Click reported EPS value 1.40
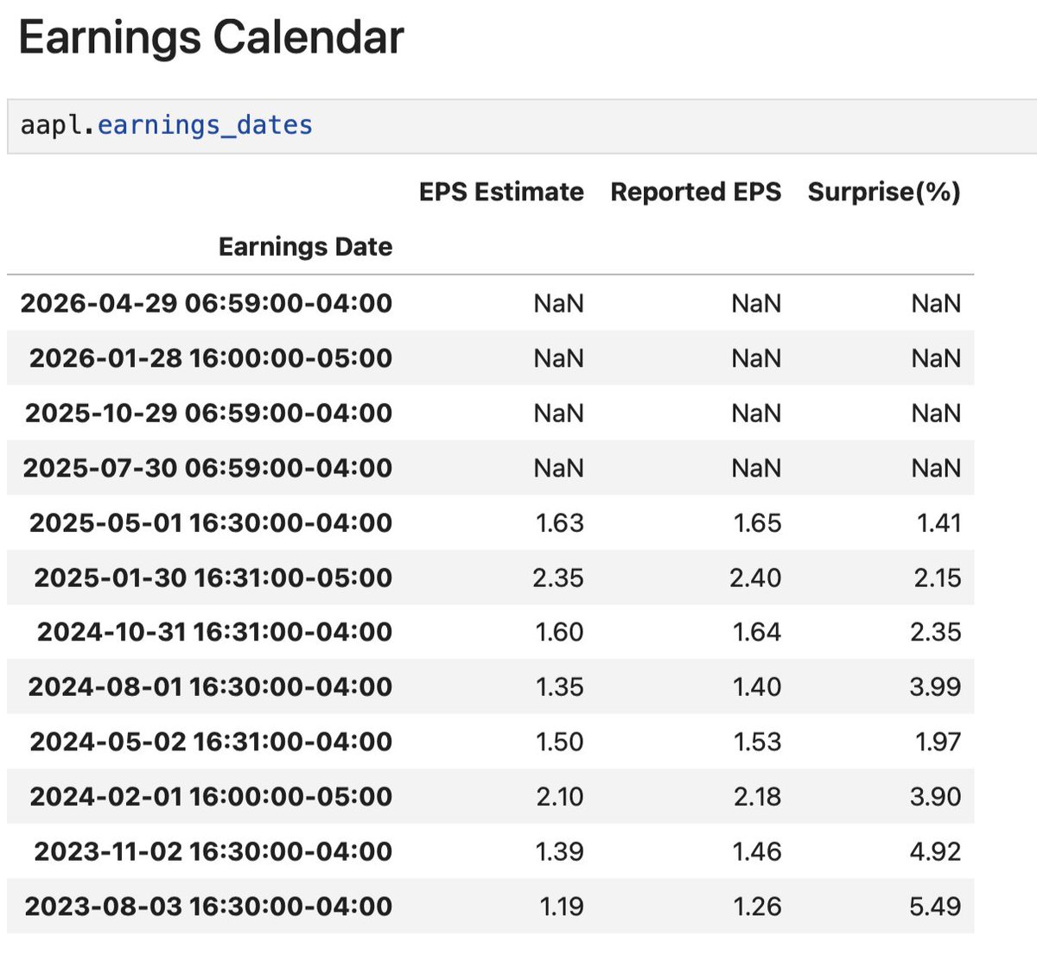This screenshot has width=1037, height=961. point(757,686)
